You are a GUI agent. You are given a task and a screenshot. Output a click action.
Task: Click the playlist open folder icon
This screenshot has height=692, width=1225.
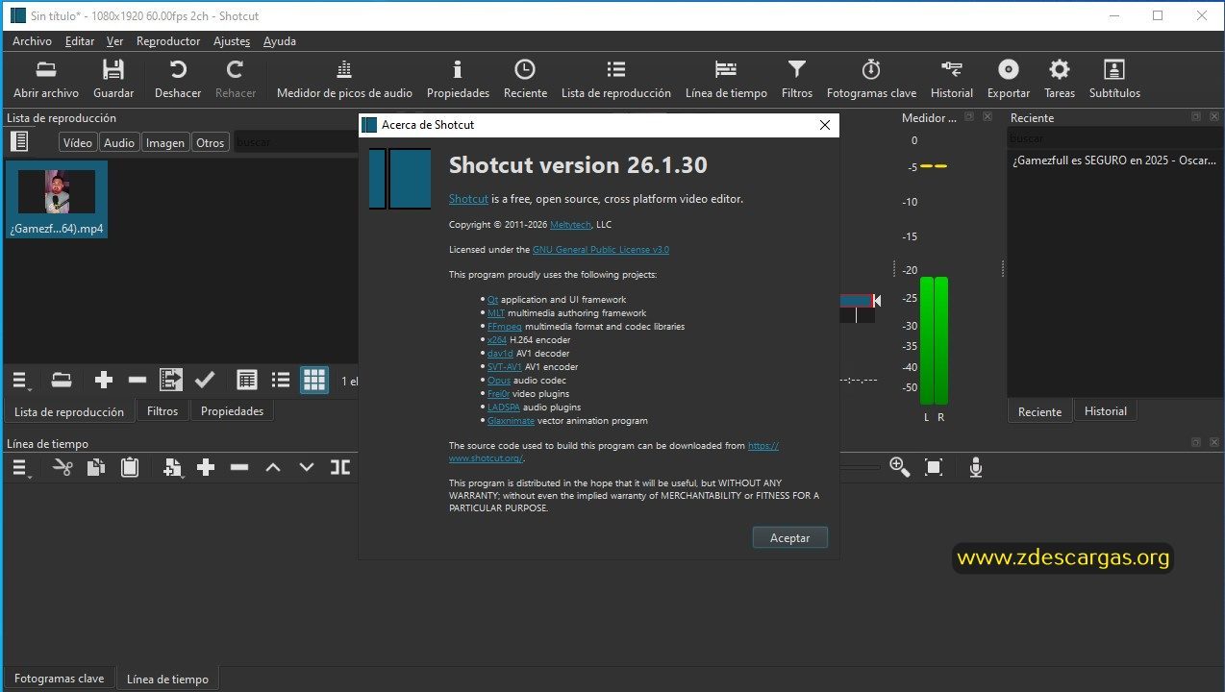pyautogui.click(x=62, y=380)
